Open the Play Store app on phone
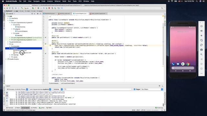This screenshot has height=116, width=207. click(183, 64)
